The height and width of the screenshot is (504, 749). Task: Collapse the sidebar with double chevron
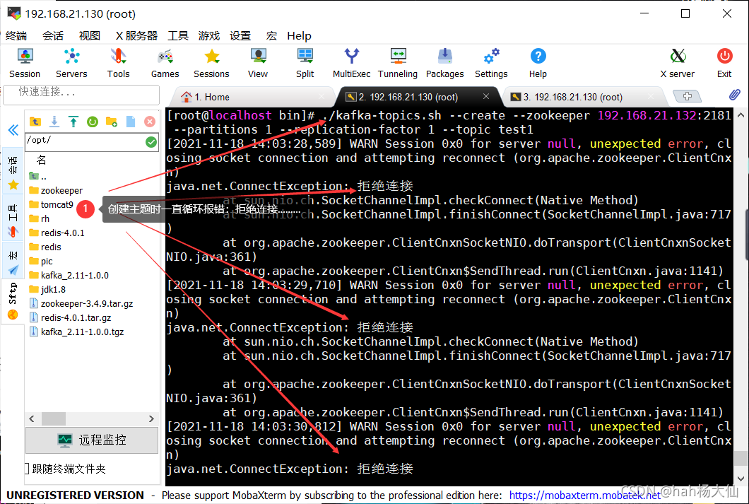[13, 130]
